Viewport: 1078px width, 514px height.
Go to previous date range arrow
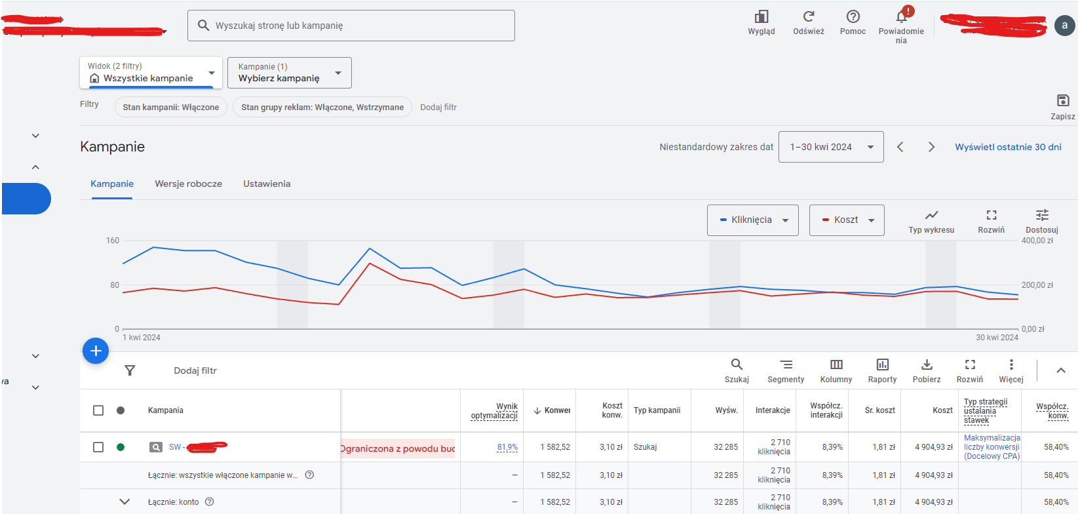[900, 147]
